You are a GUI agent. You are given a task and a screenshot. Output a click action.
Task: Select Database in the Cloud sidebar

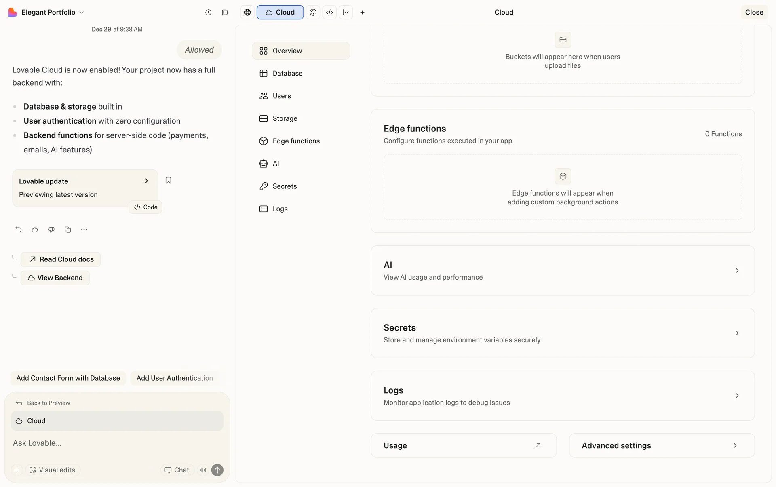(x=287, y=73)
